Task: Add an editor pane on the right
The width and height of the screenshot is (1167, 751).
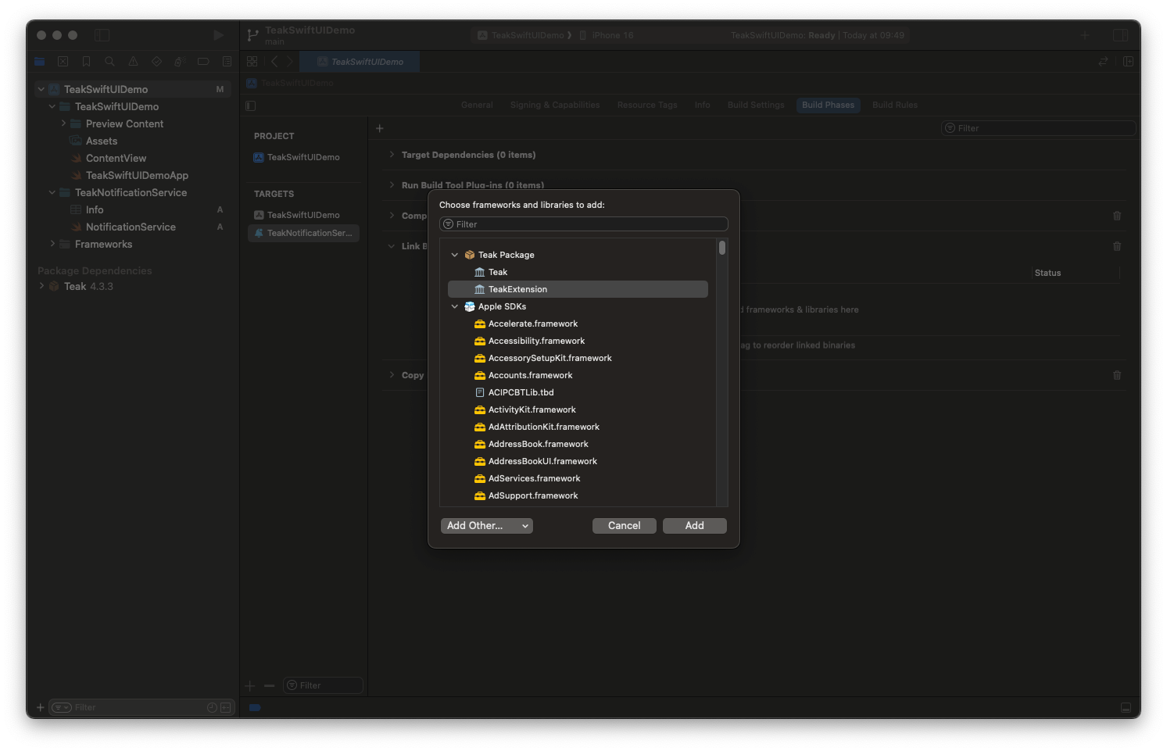Action: 1128,62
